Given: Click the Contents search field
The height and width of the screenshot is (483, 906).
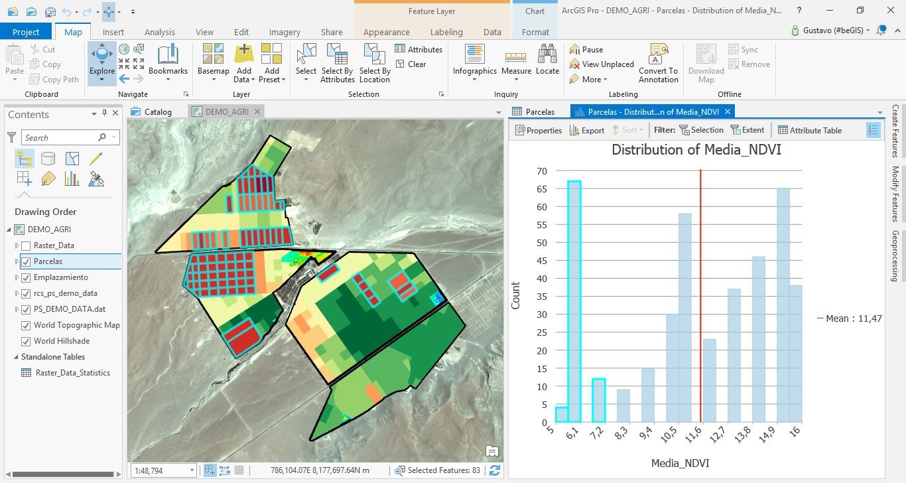Looking at the screenshot, I should [60, 137].
